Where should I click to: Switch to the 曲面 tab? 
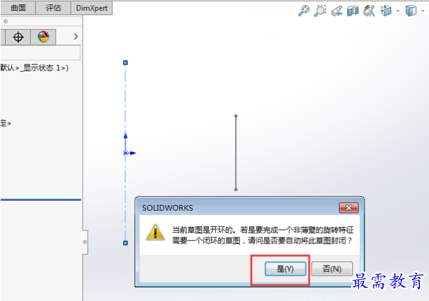(18, 8)
